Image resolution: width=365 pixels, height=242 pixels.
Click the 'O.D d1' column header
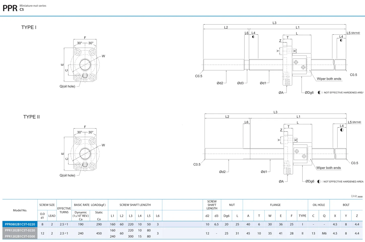click(42, 216)
